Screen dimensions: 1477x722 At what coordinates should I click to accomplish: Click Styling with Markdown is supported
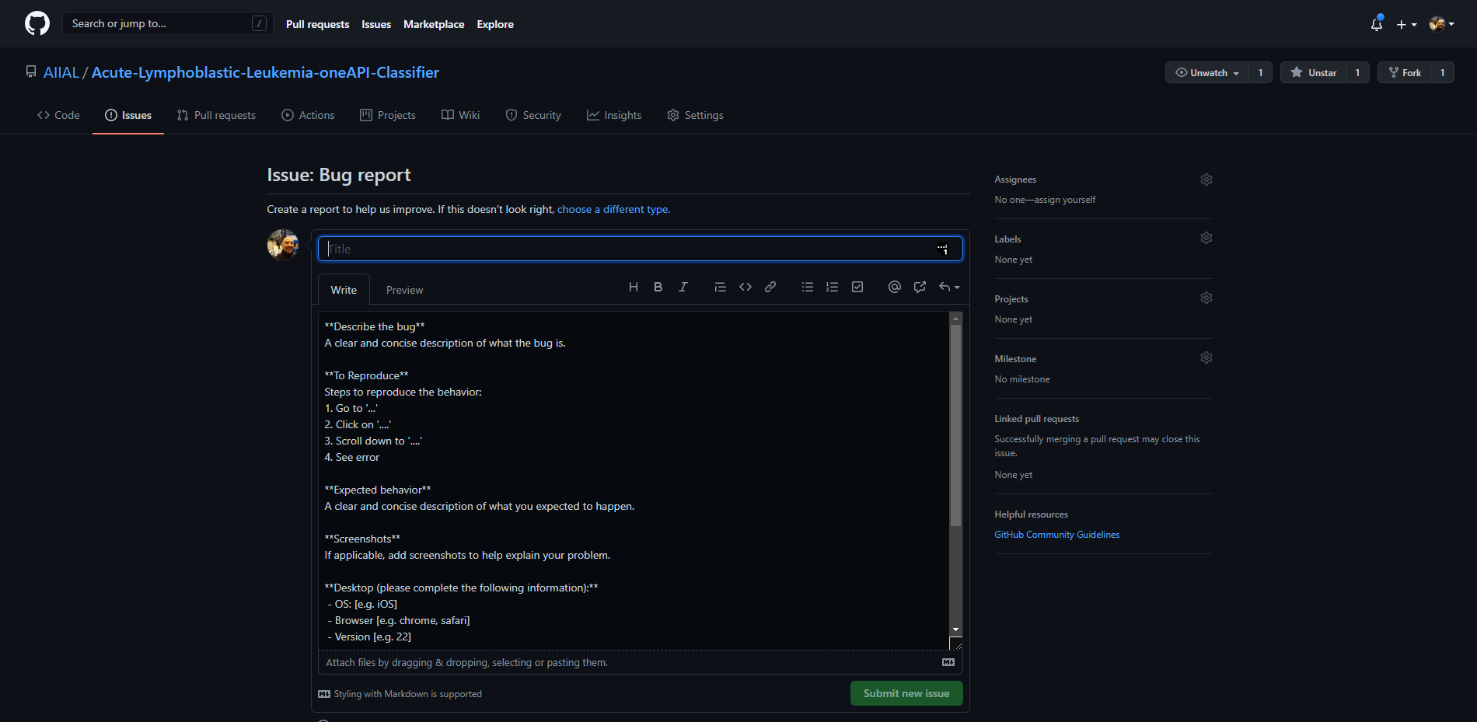coord(400,694)
